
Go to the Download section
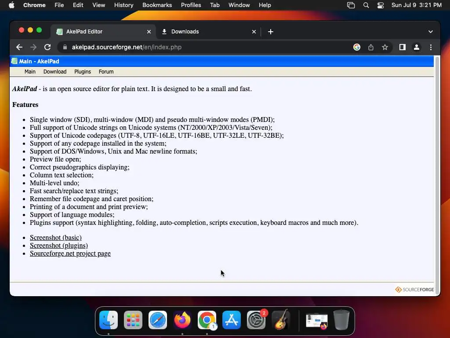(55, 72)
